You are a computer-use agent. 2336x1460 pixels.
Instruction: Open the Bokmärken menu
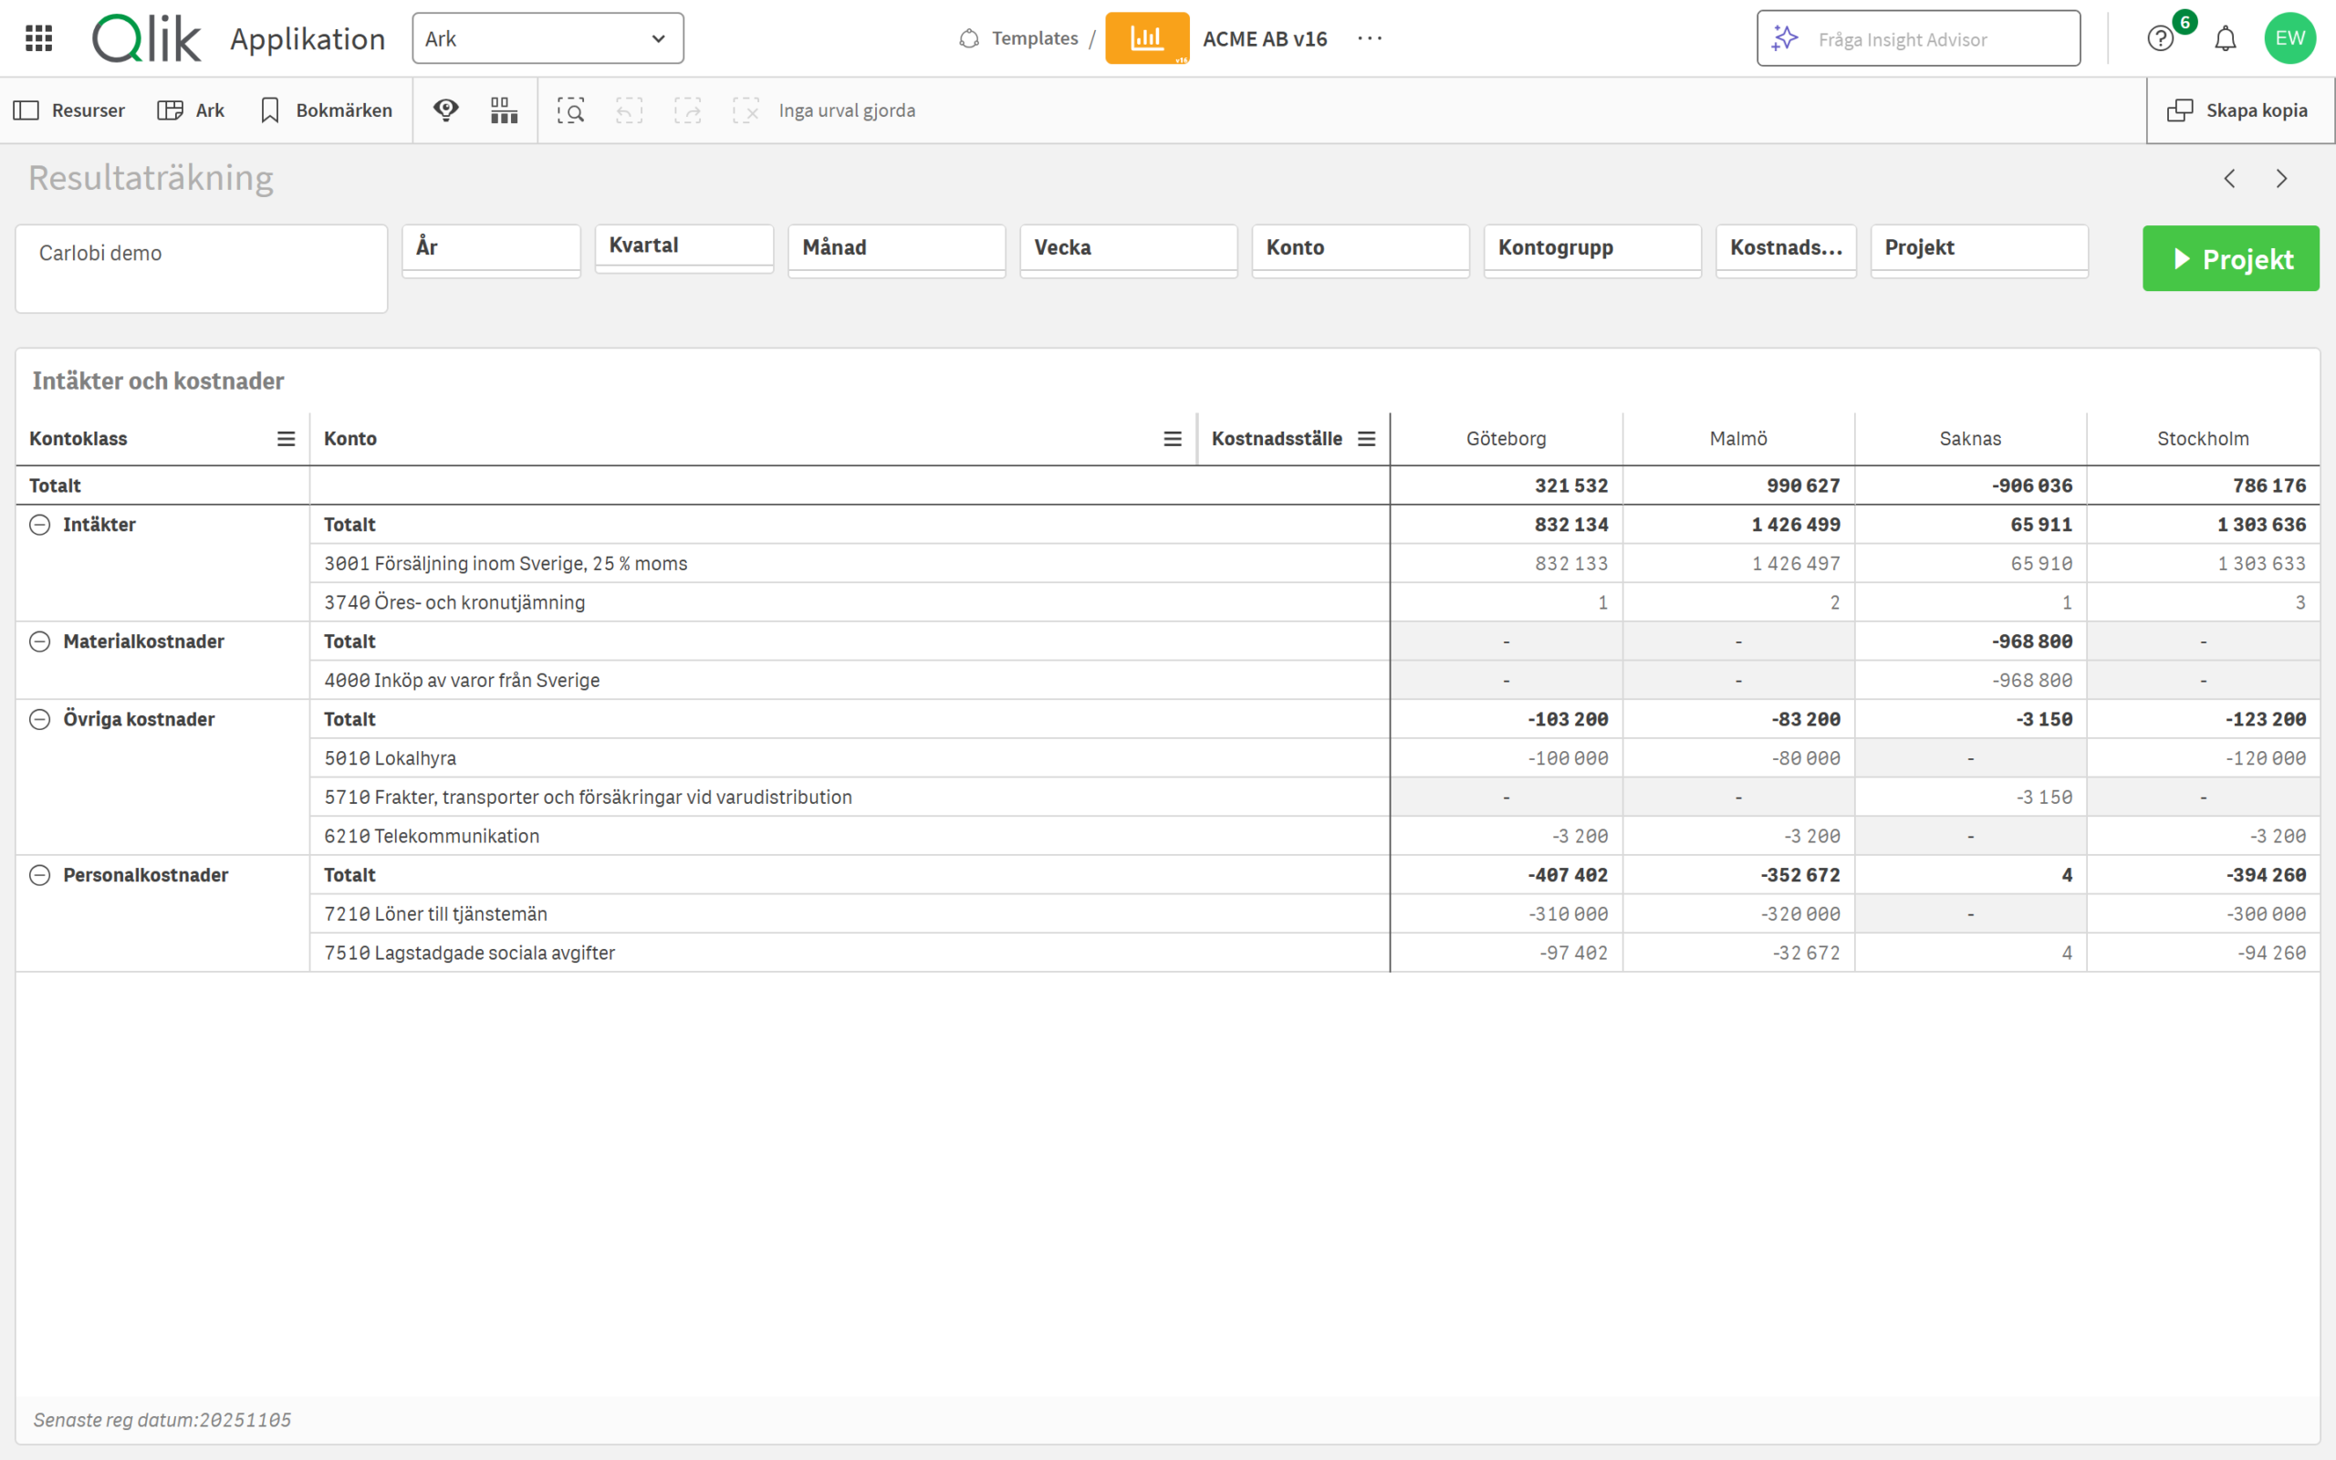327,110
